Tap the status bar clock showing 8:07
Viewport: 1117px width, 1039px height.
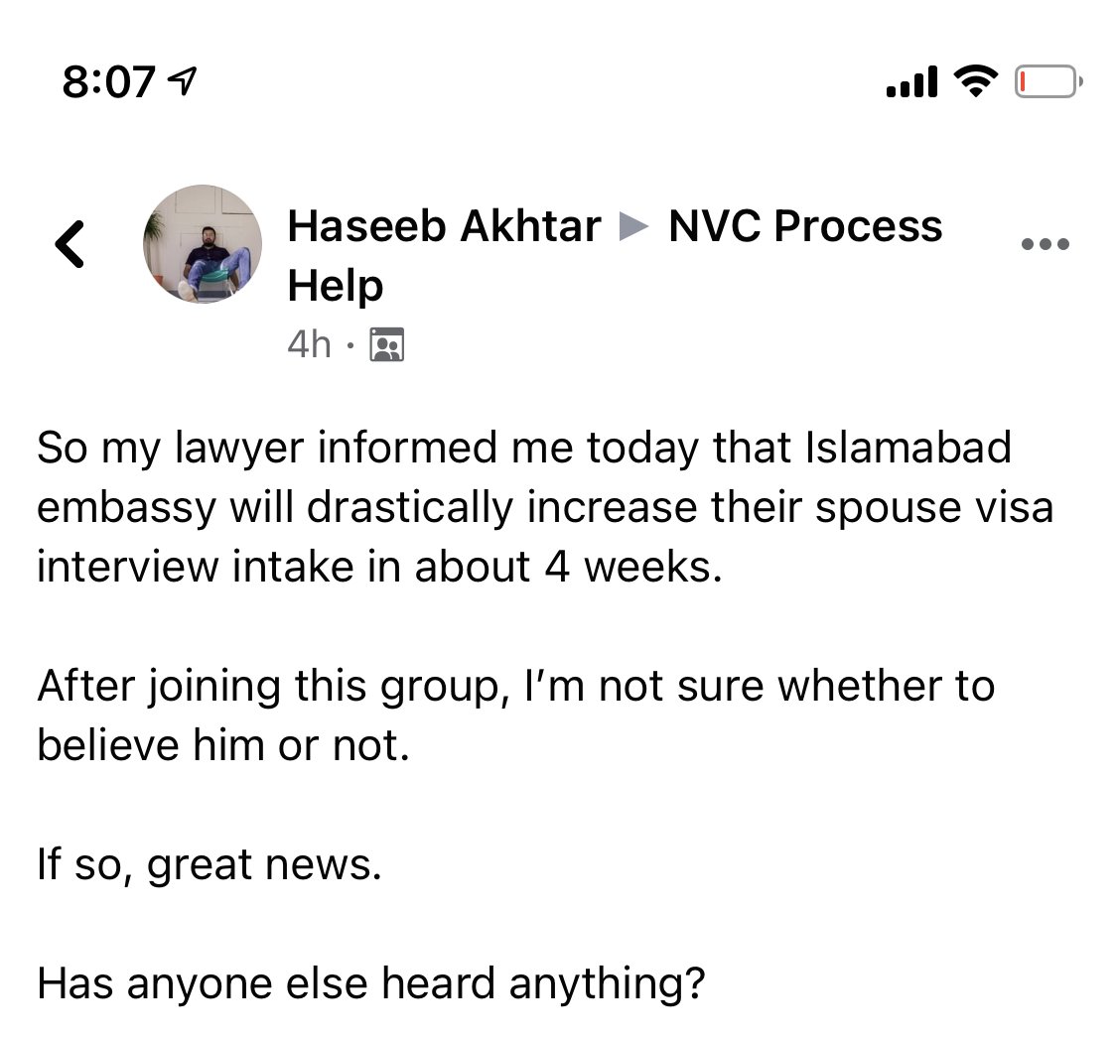108,82
